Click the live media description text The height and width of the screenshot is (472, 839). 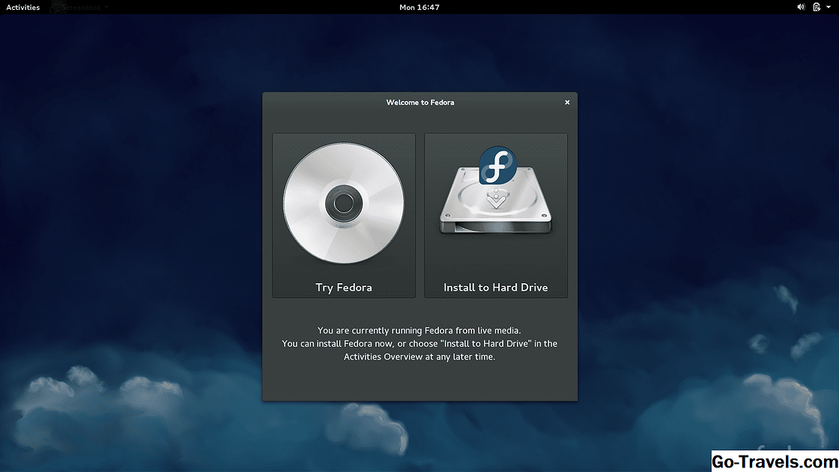click(x=419, y=343)
